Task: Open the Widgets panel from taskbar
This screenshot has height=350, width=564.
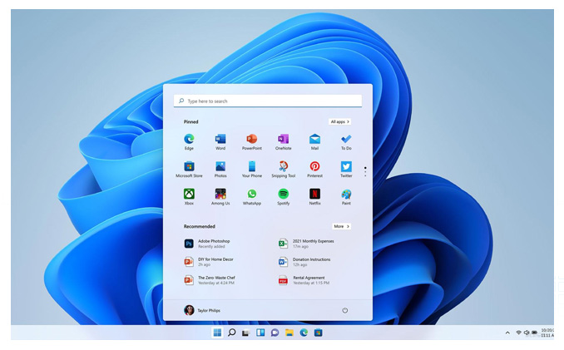Action: (x=260, y=333)
